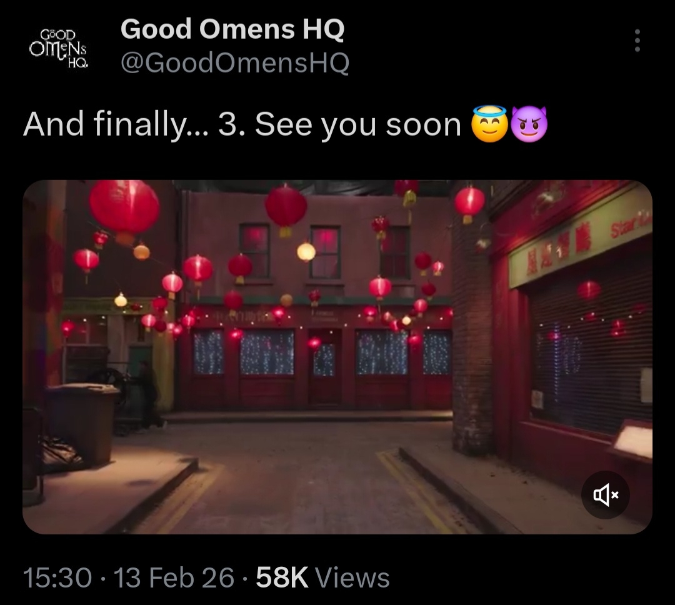Click the glowing yellow lantern near the windows

(306, 251)
